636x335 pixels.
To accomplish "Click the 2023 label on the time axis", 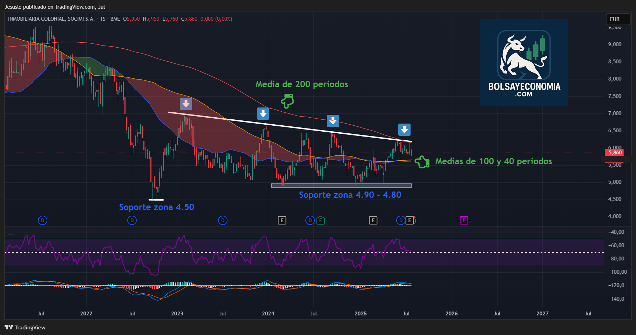I will pyautogui.click(x=177, y=314).
